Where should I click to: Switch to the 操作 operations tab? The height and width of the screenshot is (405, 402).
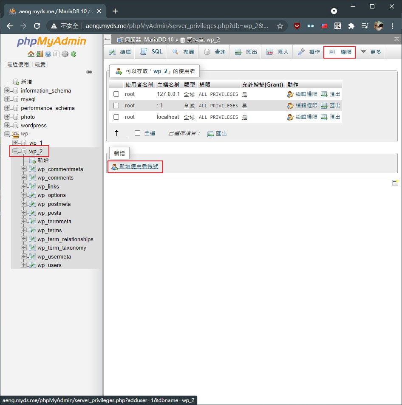(309, 52)
